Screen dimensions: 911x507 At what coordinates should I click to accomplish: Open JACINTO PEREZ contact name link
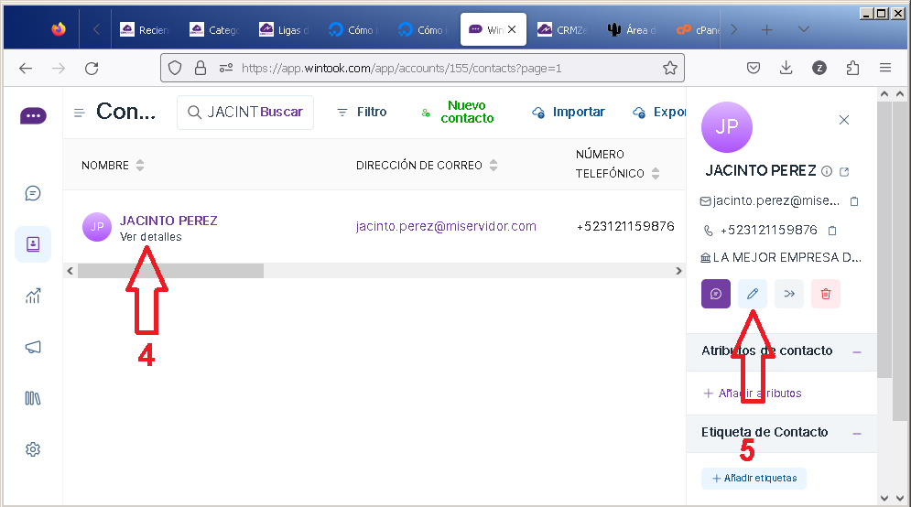tap(168, 221)
